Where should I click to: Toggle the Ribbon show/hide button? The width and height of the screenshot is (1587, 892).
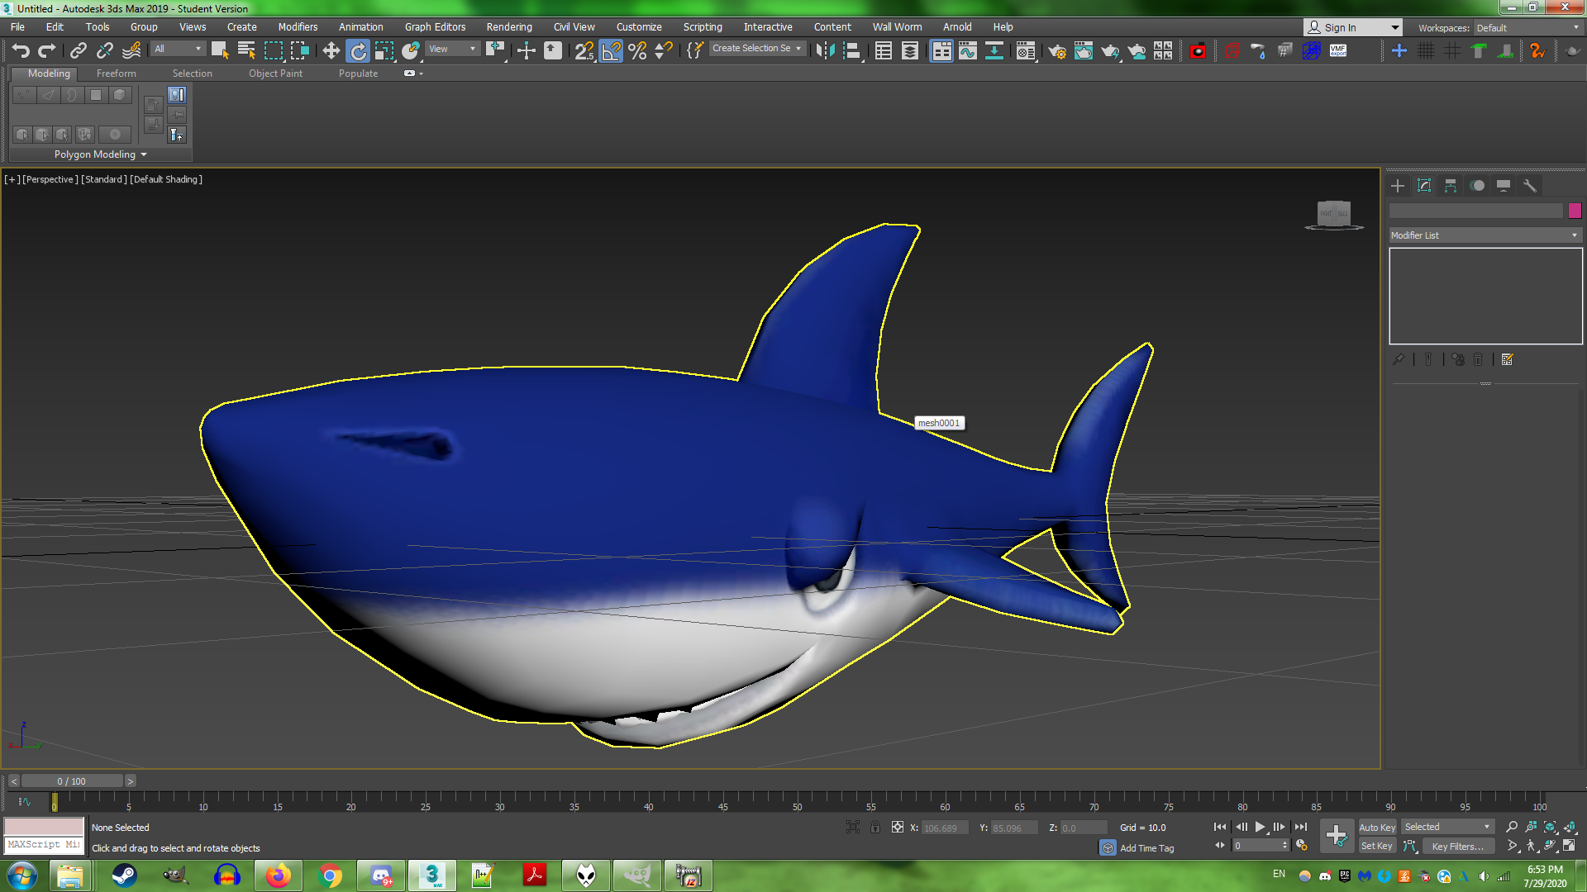point(941,51)
